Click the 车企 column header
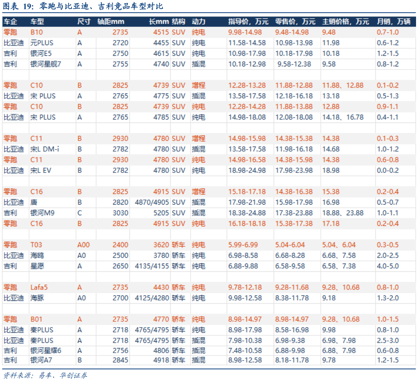 [x=10, y=22]
